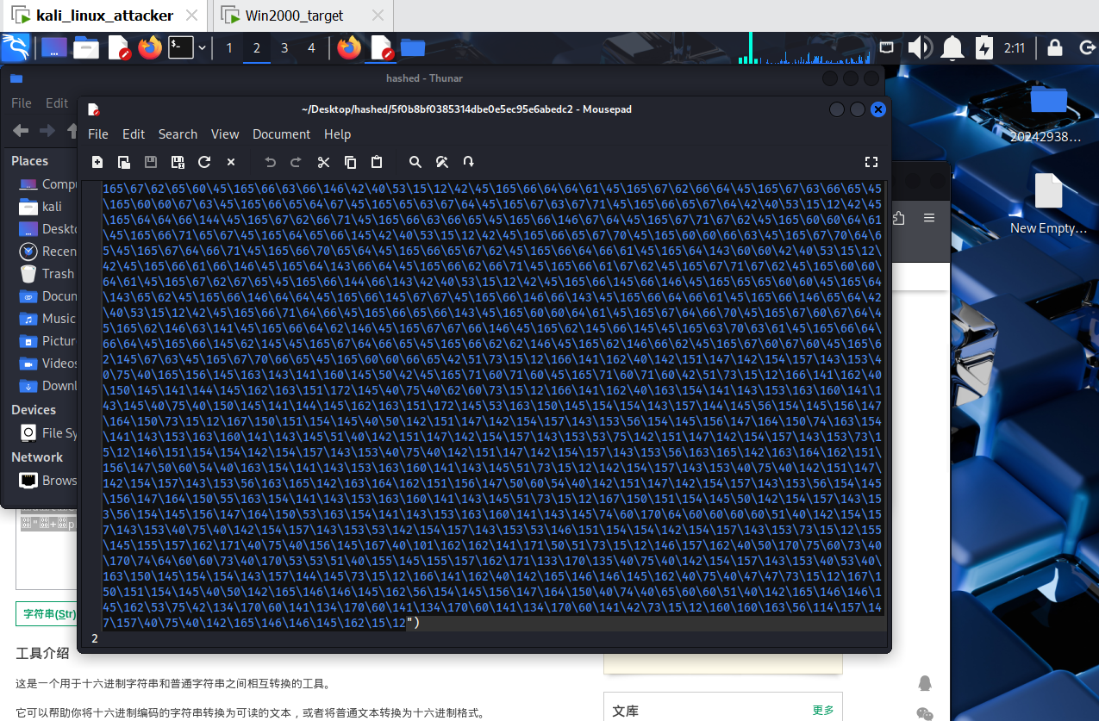Click Thunar forward arrow navigation button
The width and height of the screenshot is (1099, 721).
tap(47, 131)
